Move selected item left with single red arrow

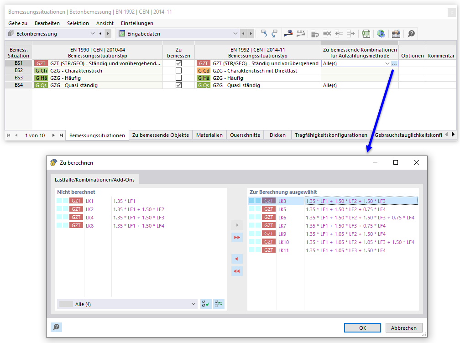[x=237, y=259]
